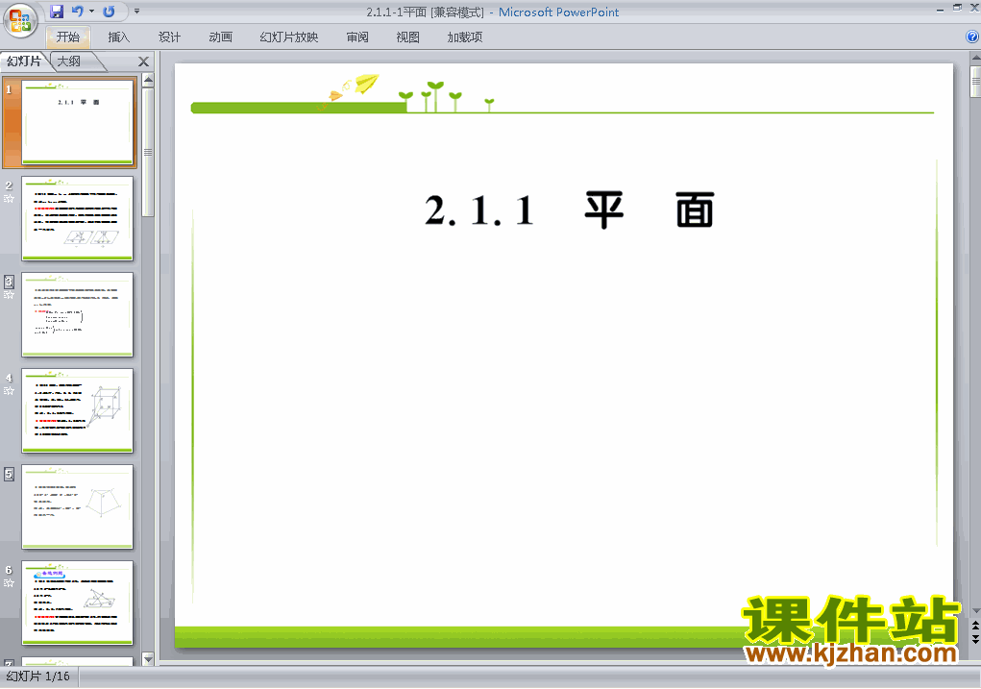Open the 视图 ribbon tab
Viewport: 981px width, 689px height.
408,37
